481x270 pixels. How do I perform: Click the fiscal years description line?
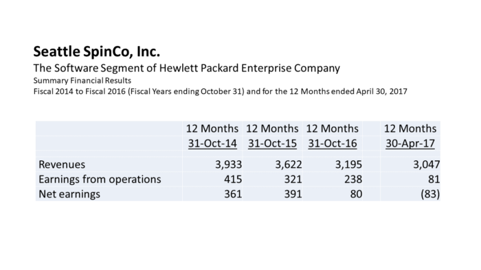click(x=221, y=91)
